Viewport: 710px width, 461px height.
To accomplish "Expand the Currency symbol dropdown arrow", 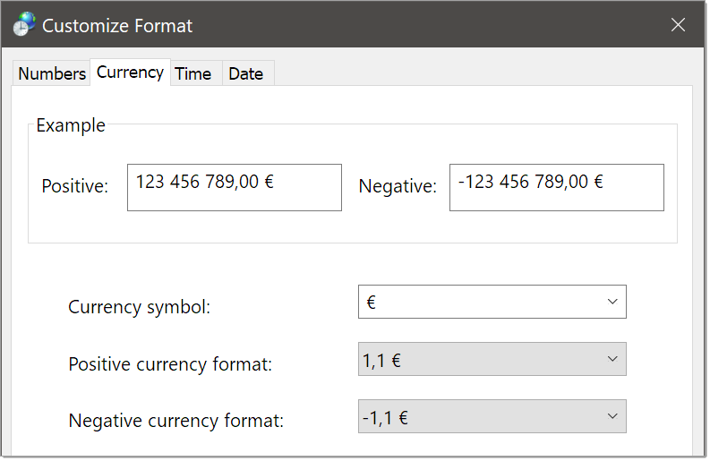I will click(x=612, y=302).
